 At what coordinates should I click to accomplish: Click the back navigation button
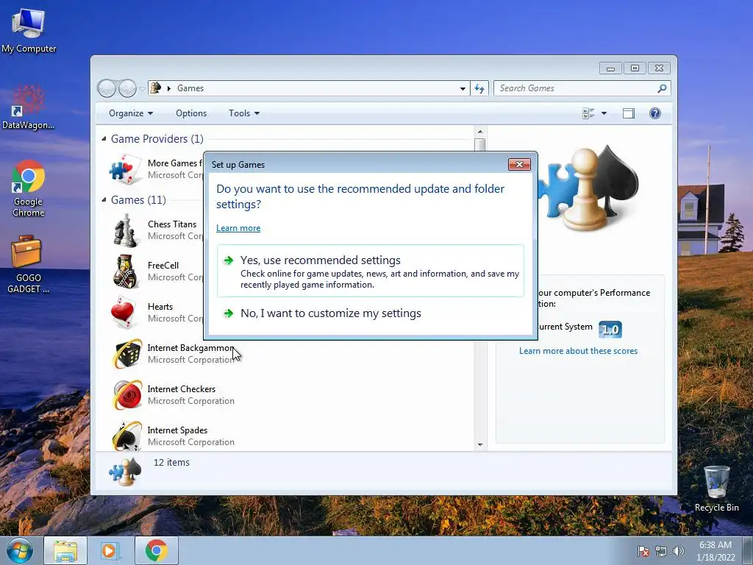[107, 88]
